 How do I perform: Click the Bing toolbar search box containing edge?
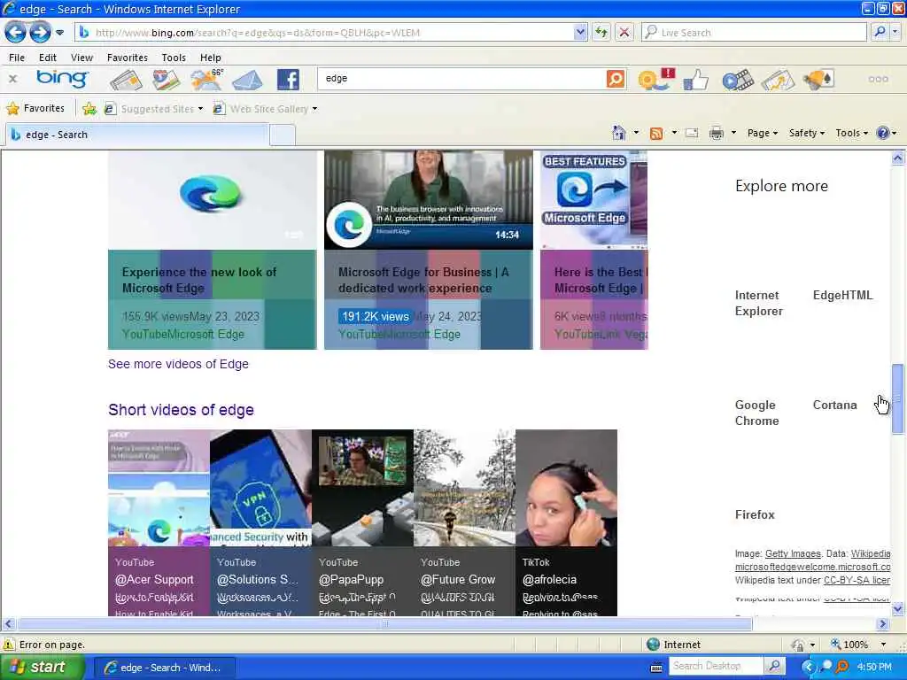click(x=461, y=78)
